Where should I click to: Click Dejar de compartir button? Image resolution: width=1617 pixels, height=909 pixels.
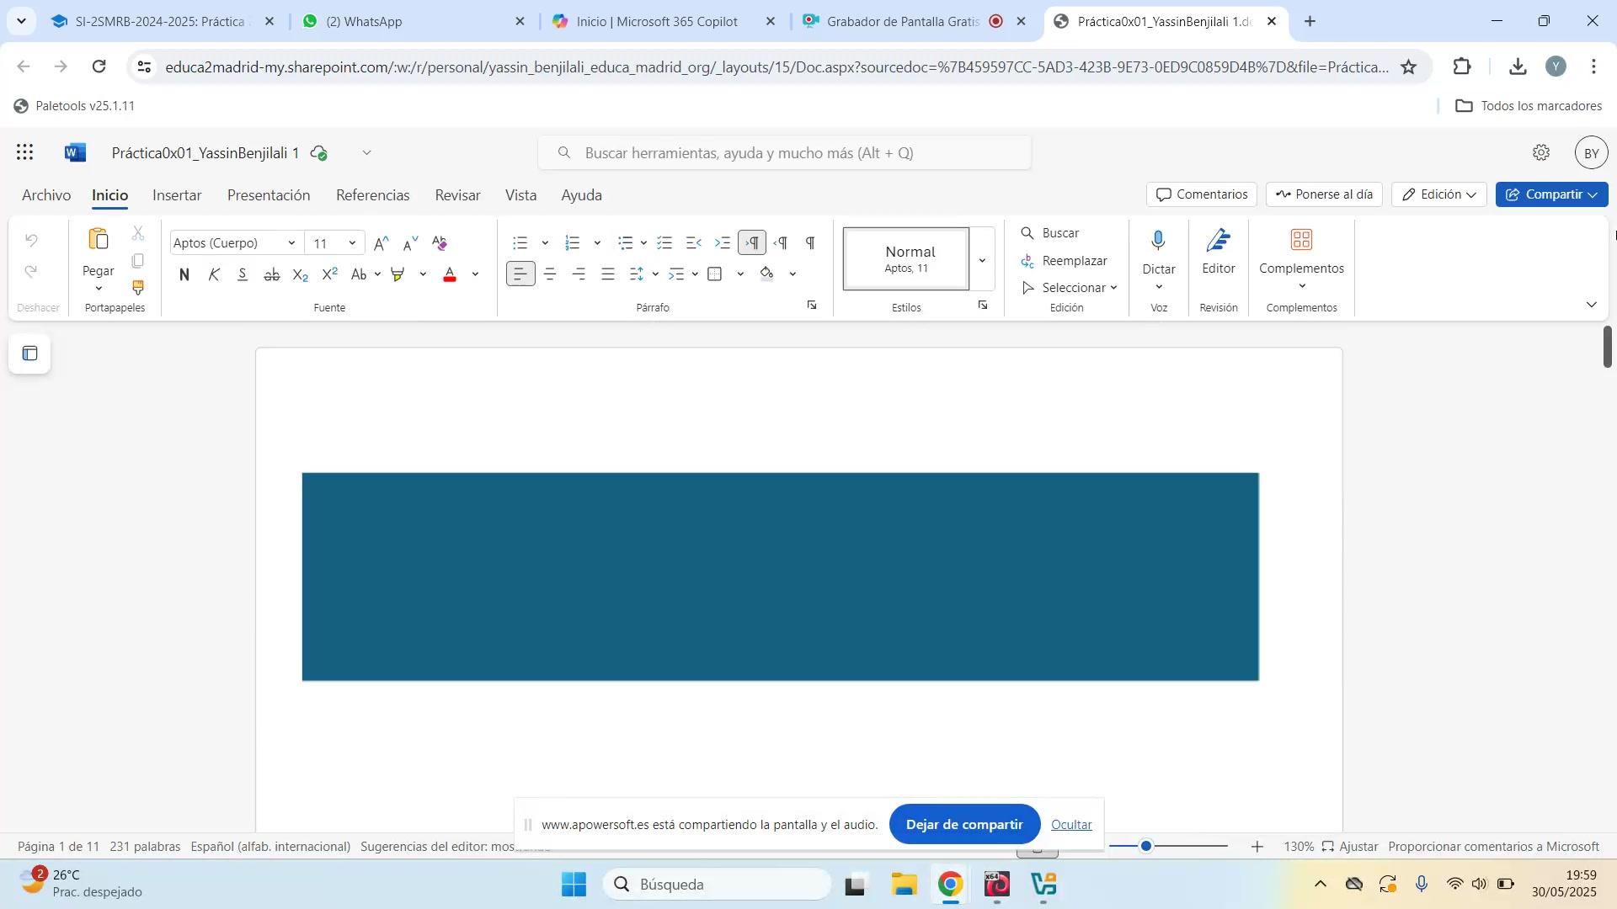[x=963, y=825]
